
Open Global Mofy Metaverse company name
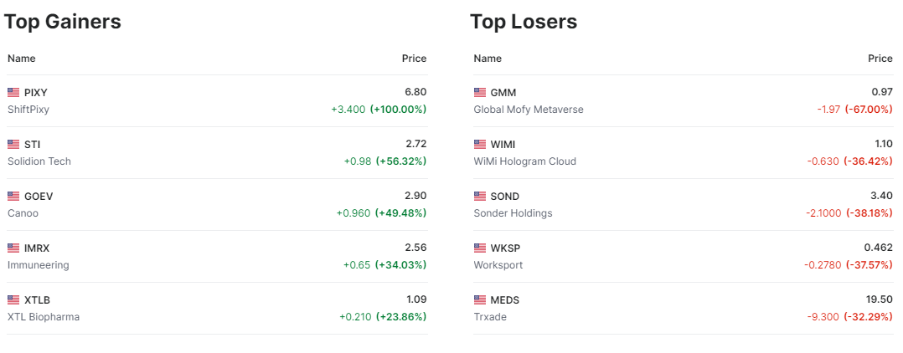[x=528, y=110]
